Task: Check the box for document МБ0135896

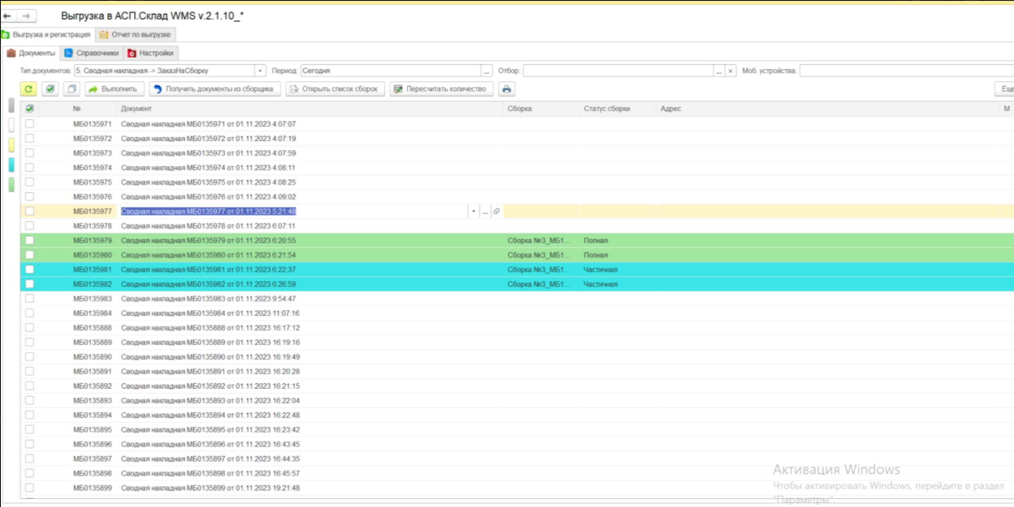Action: [x=29, y=444]
